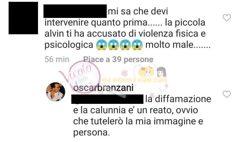
Task: Show who liked via 'Piace a 39 persone'
Action: 118,59
